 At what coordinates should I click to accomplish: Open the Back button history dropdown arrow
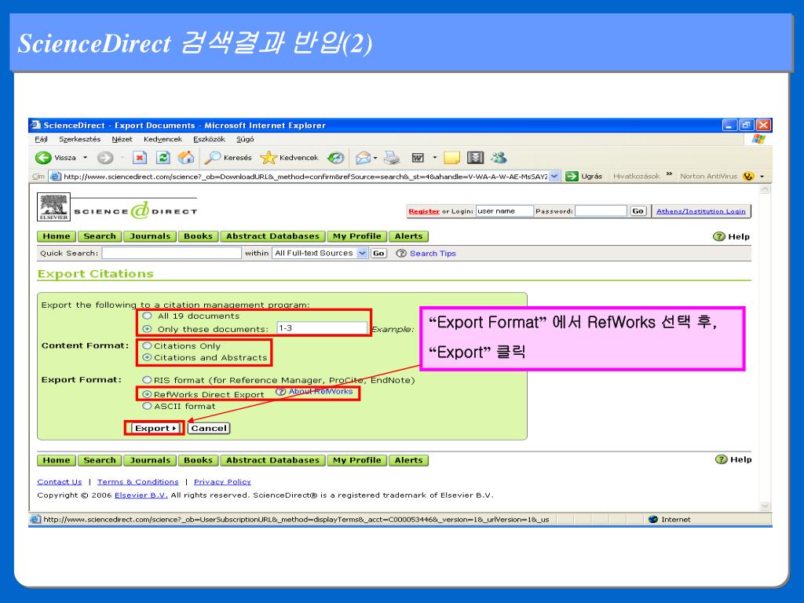pyautogui.click(x=85, y=157)
